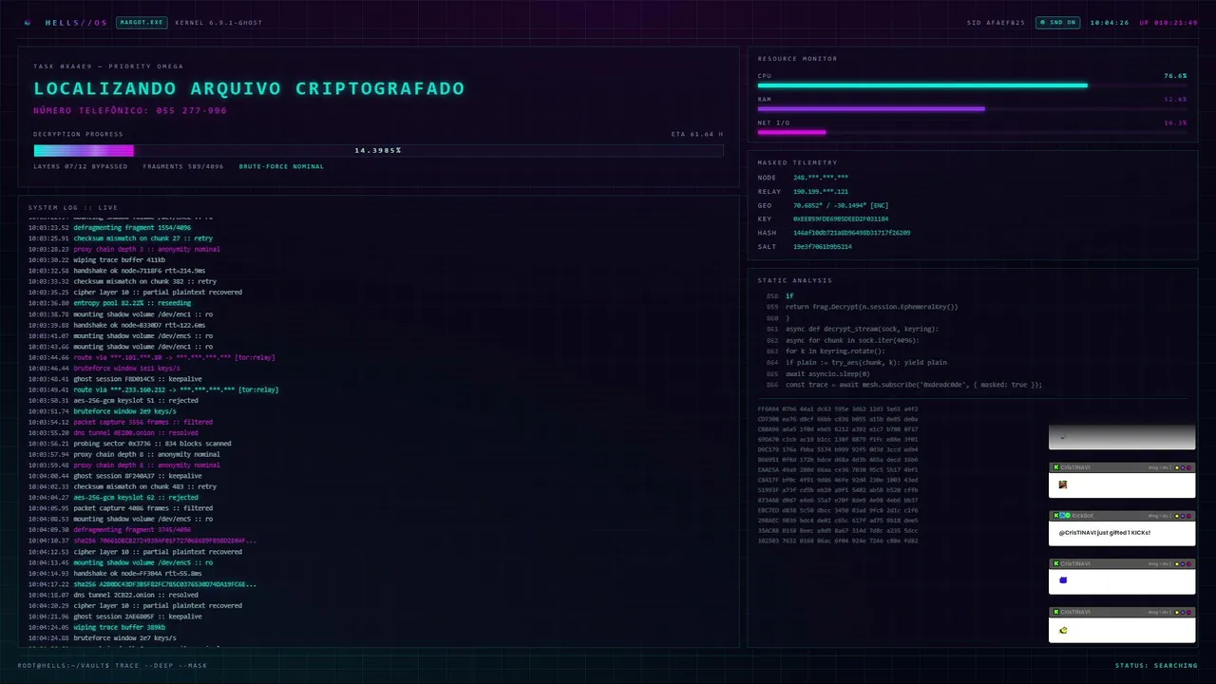
Task: Click the HASH 146af10db721 value
Action: [x=851, y=233]
